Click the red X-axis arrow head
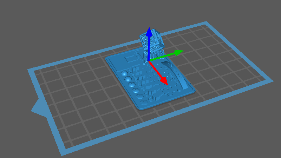 click(x=164, y=81)
